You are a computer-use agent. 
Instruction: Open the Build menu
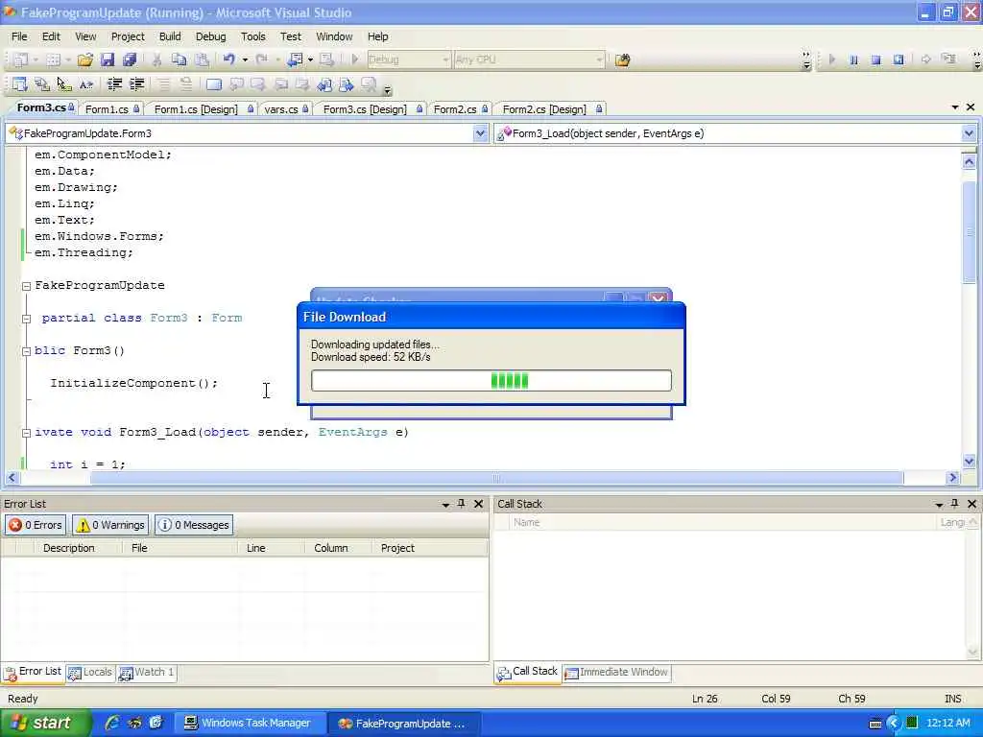pos(170,36)
